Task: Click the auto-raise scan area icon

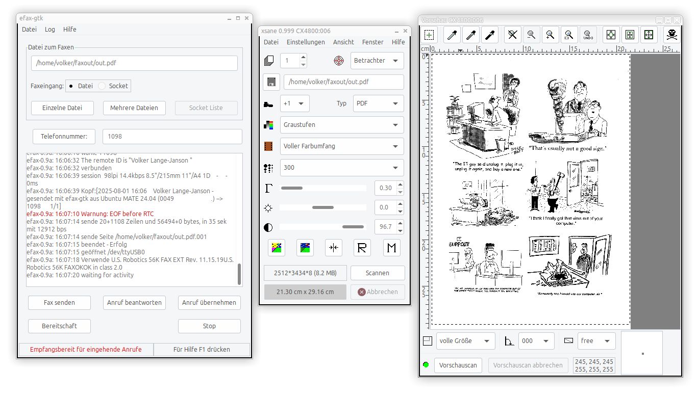Action: point(630,35)
